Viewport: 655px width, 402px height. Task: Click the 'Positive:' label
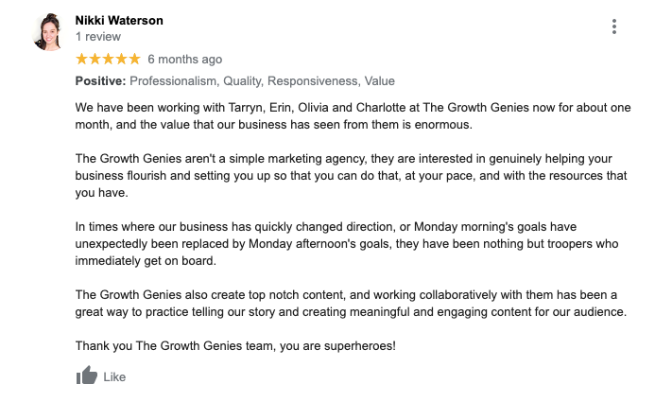pyautogui.click(x=100, y=81)
